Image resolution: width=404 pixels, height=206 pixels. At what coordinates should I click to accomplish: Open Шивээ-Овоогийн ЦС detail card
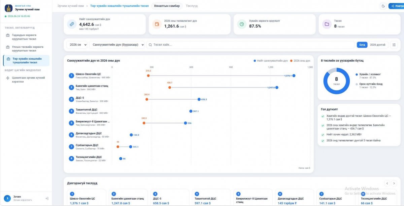click(87, 197)
